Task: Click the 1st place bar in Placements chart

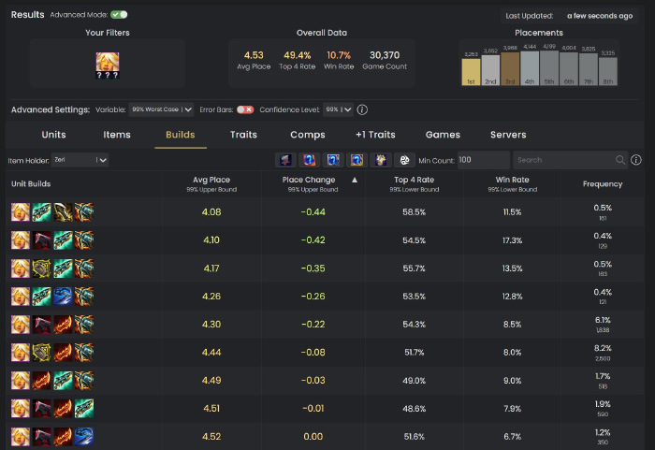Action: pyautogui.click(x=471, y=70)
